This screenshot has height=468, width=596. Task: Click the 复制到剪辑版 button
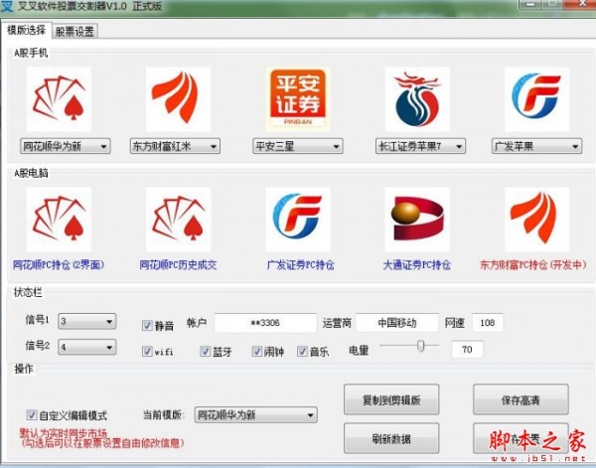[x=391, y=399]
